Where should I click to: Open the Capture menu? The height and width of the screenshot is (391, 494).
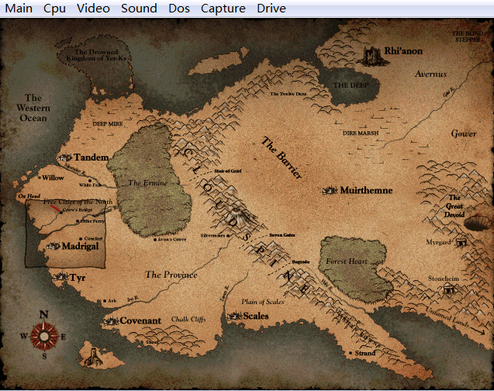coord(223,9)
